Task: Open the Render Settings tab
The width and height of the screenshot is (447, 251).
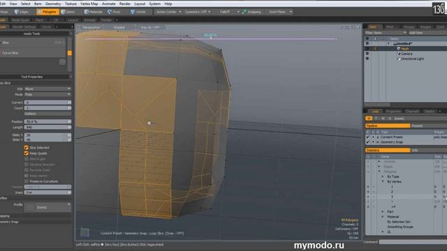Action: click(24, 26)
